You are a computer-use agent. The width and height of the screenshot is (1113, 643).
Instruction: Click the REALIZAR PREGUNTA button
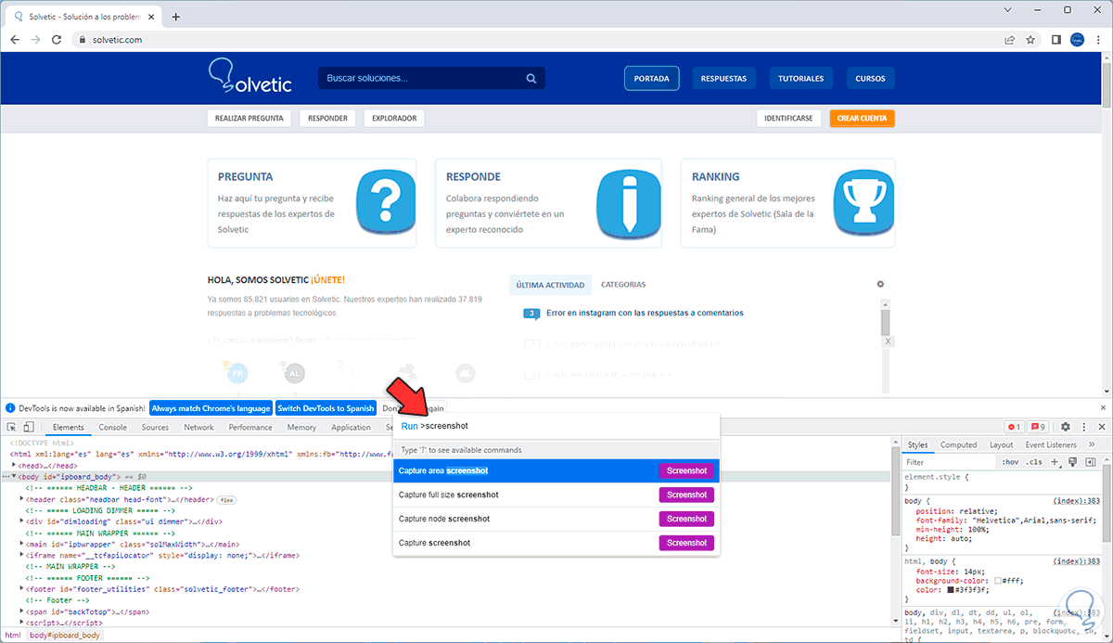(x=249, y=118)
